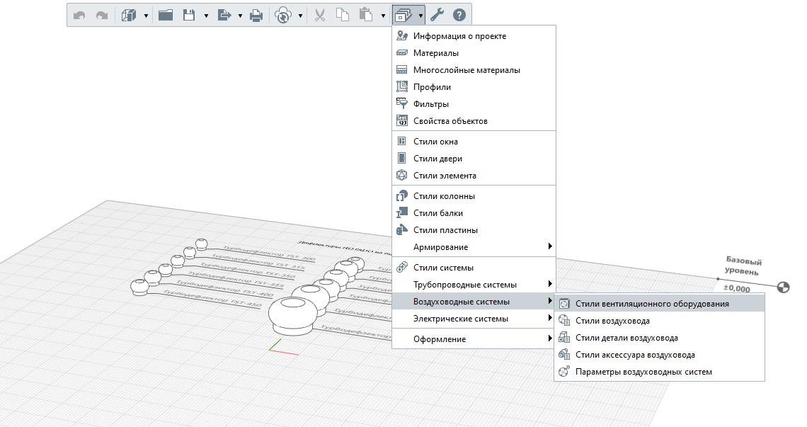Image resolution: width=807 pixels, height=427 pixels.
Task: Select 'Свойства объектов' menu item
Action: (x=474, y=121)
